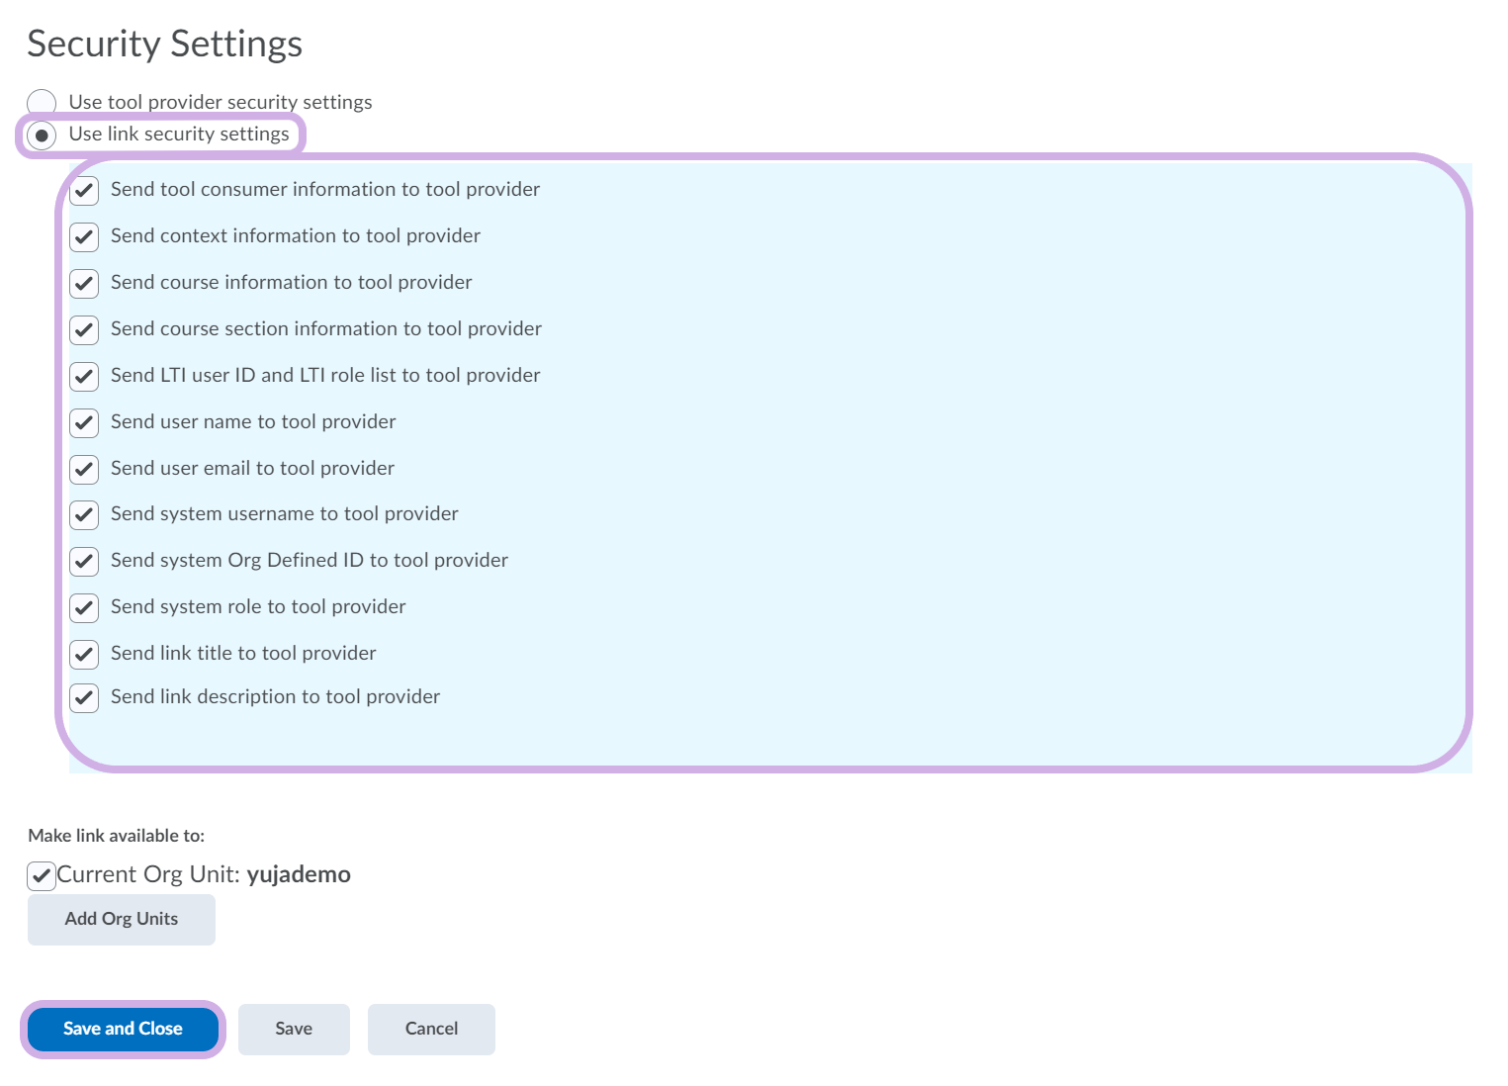
Task: Toggle Send user name to tool provider
Action: coord(84,422)
